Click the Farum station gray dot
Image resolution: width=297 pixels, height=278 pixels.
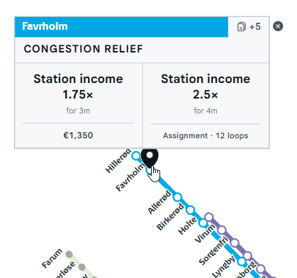(x=69, y=255)
